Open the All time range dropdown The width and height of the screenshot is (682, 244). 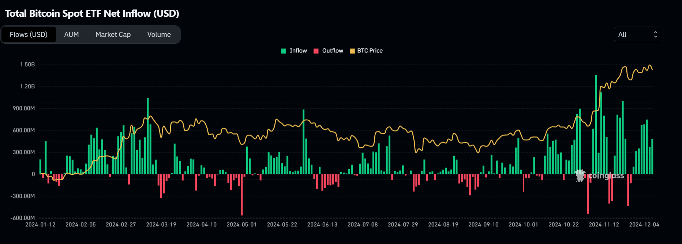point(638,35)
